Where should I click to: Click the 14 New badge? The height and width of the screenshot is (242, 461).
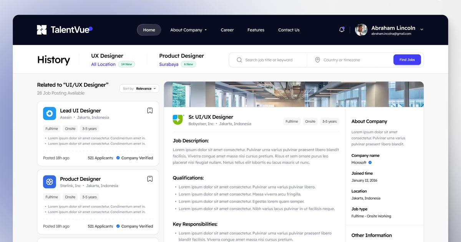[x=126, y=64]
